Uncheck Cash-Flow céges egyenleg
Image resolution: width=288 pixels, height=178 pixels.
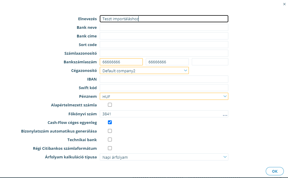pyautogui.click(x=110, y=122)
